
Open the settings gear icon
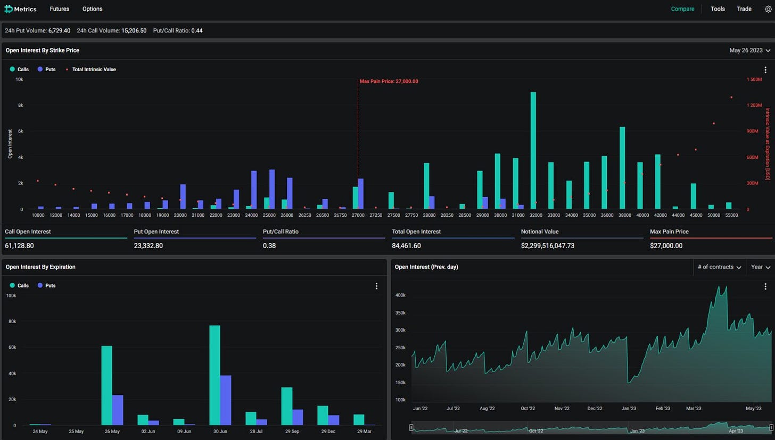tap(768, 9)
